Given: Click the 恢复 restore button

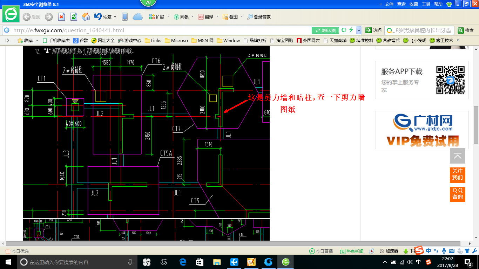Looking at the screenshot, I should tap(103, 17).
